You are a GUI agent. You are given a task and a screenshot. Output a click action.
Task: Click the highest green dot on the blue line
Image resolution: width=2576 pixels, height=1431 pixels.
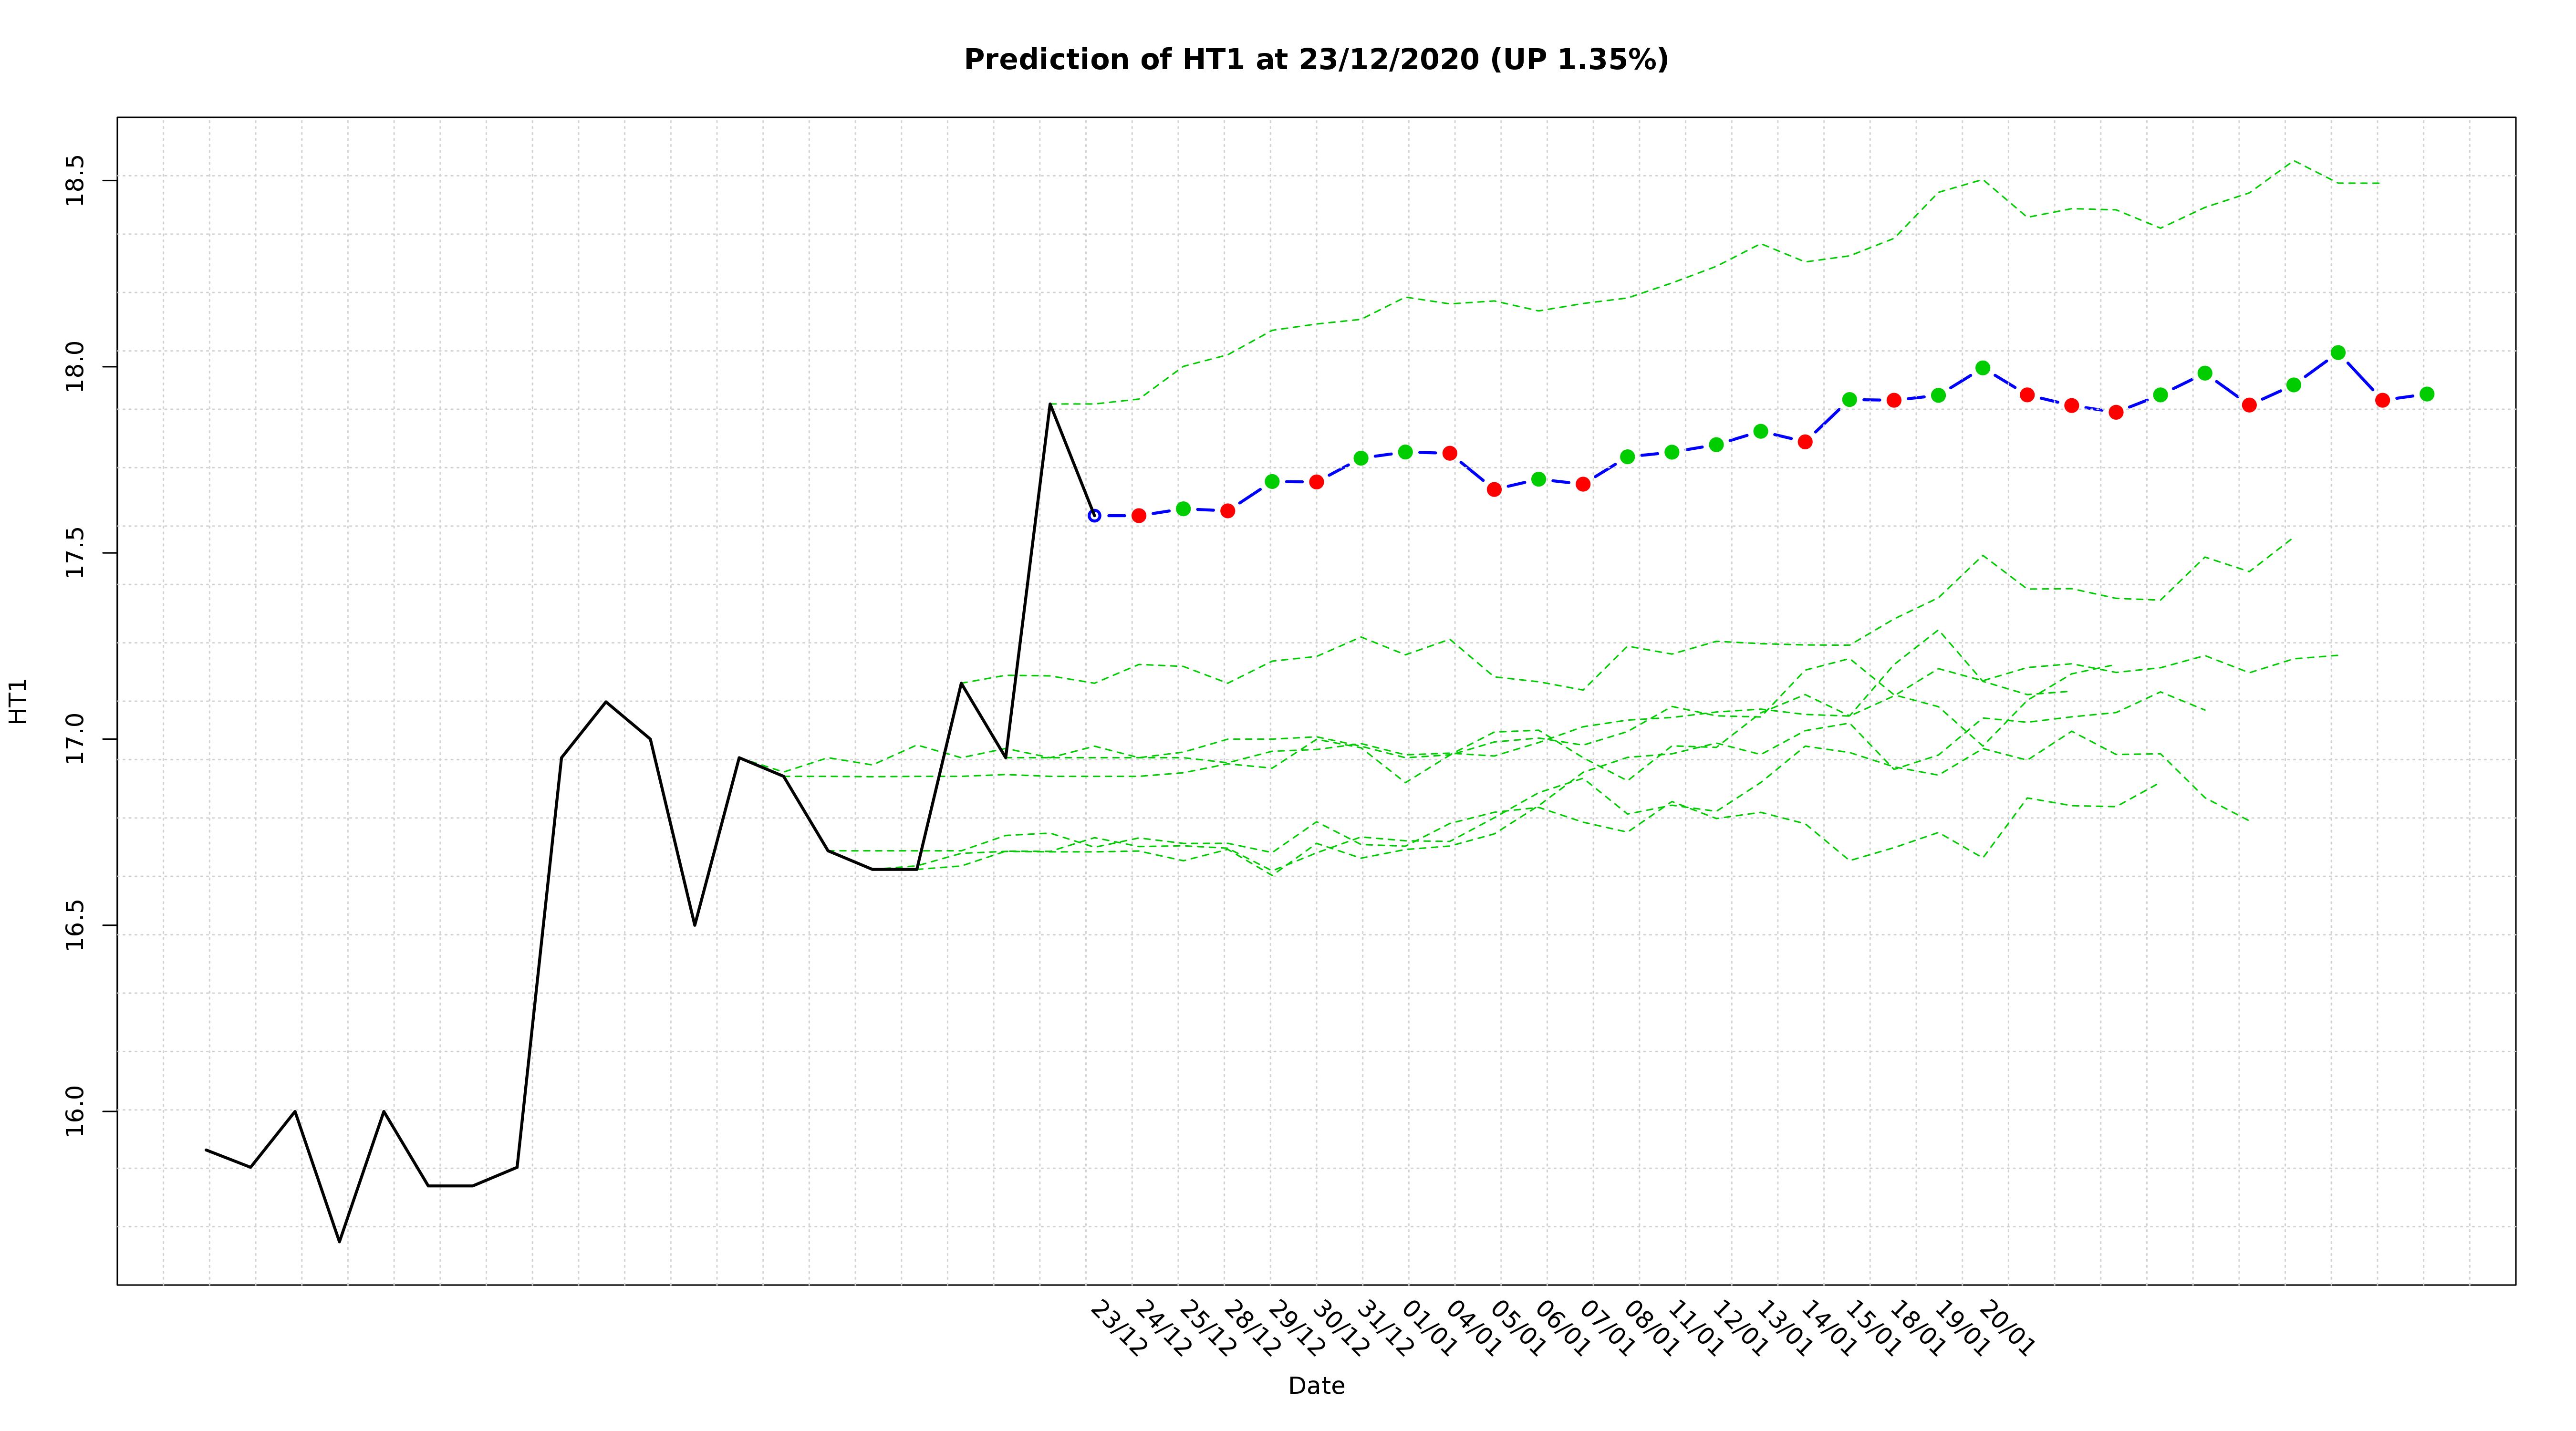pos(2338,353)
